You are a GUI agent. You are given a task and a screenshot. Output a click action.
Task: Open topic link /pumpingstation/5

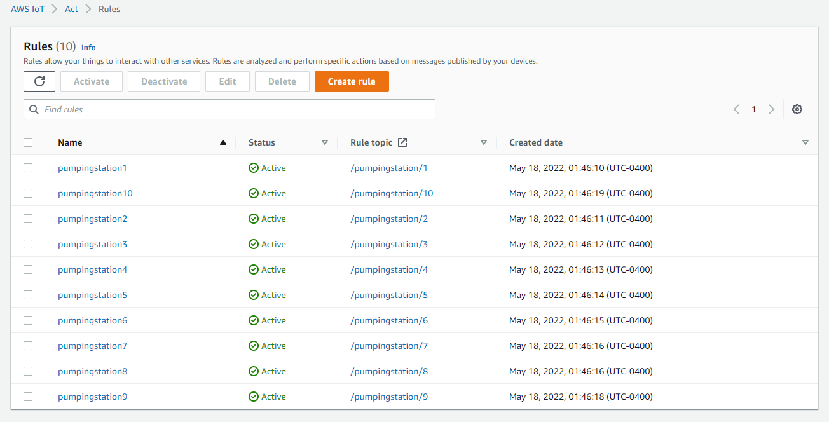click(x=389, y=295)
